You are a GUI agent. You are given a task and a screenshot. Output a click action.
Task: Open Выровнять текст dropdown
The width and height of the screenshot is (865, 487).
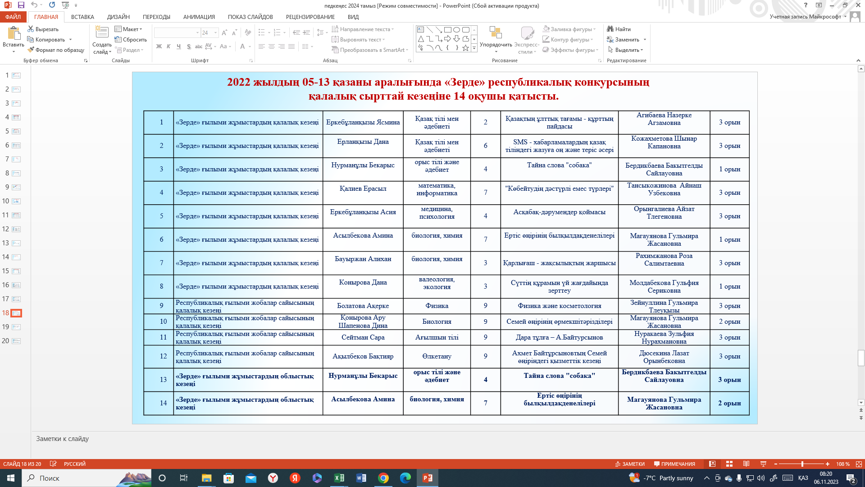point(360,40)
